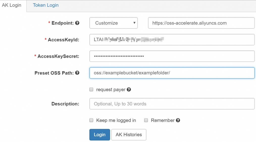Screen dimensions: 256x142
Task: Click the Keep me logged in label
Action: click(x=116, y=120)
